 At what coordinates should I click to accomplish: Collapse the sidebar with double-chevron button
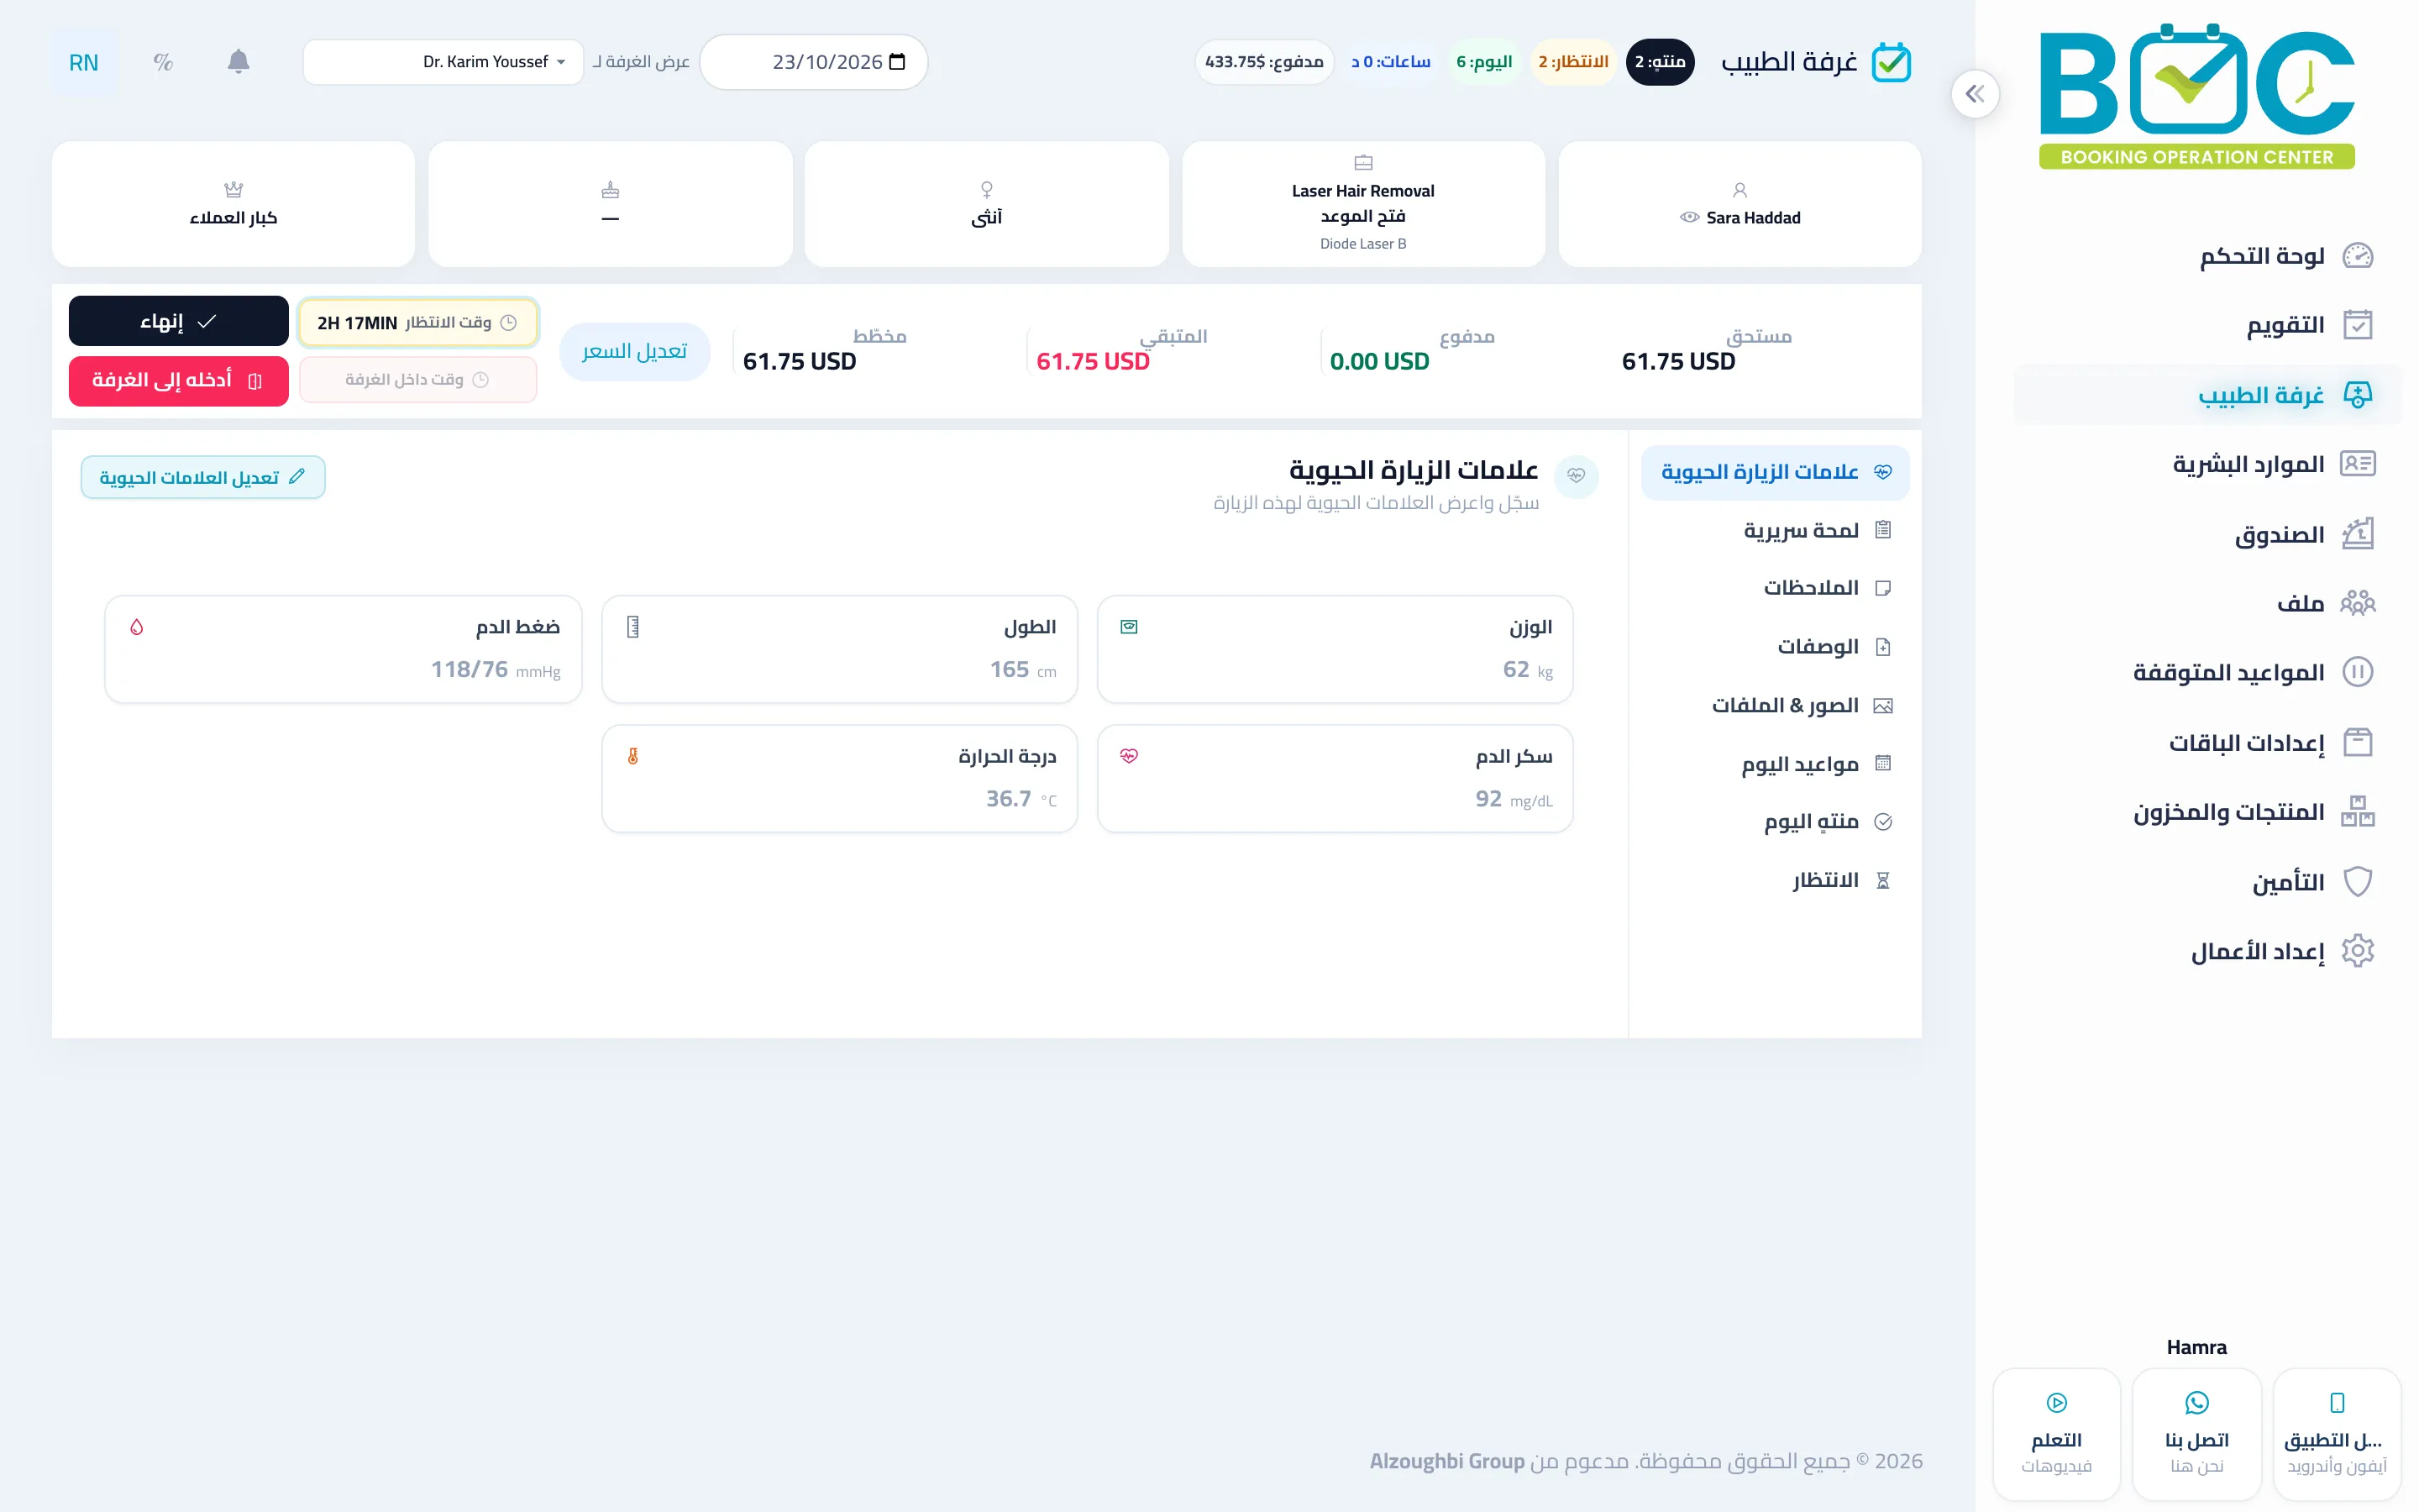[1974, 94]
